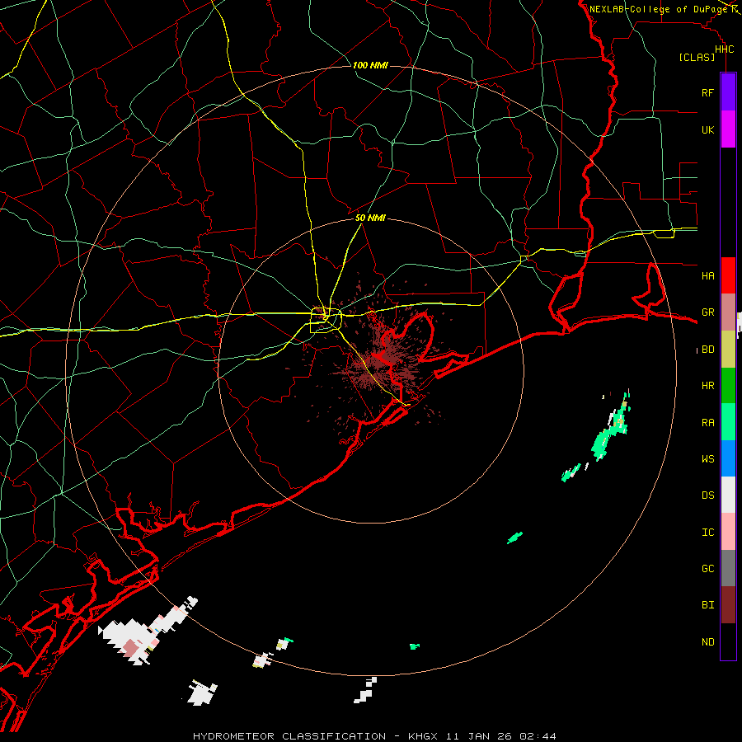Click the 'GC' legend label
742x742 pixels.
tap(707, 569)
